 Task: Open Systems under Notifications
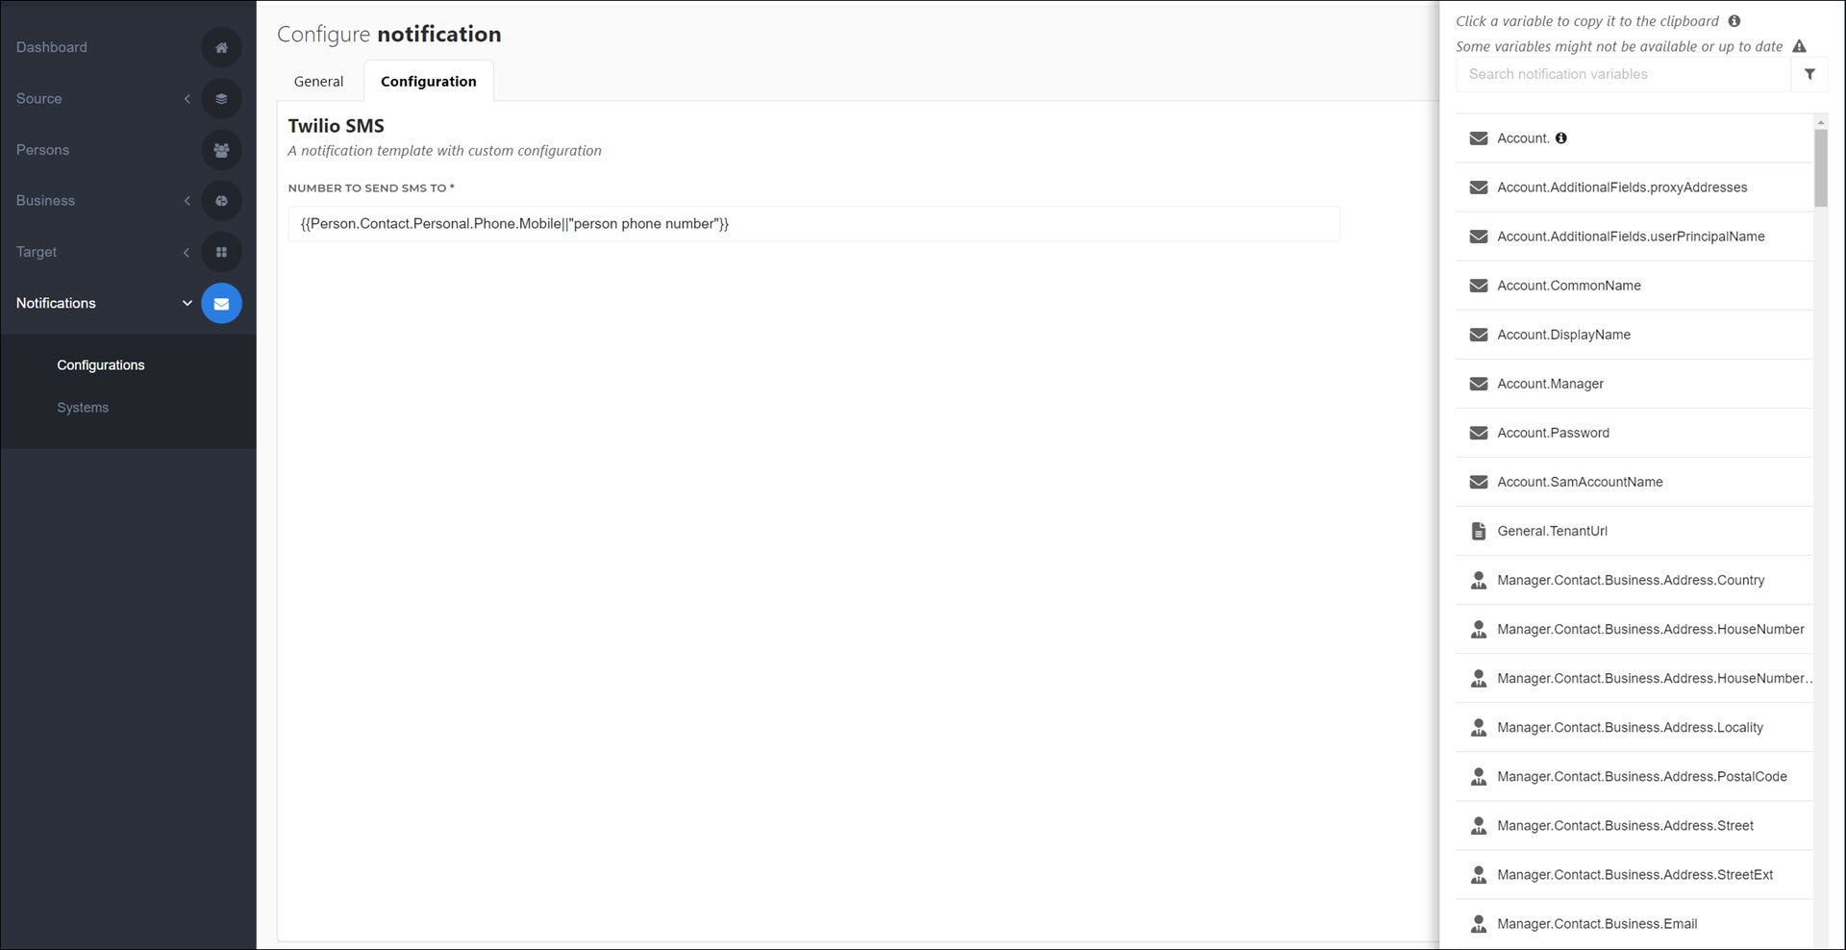[83, 408]
